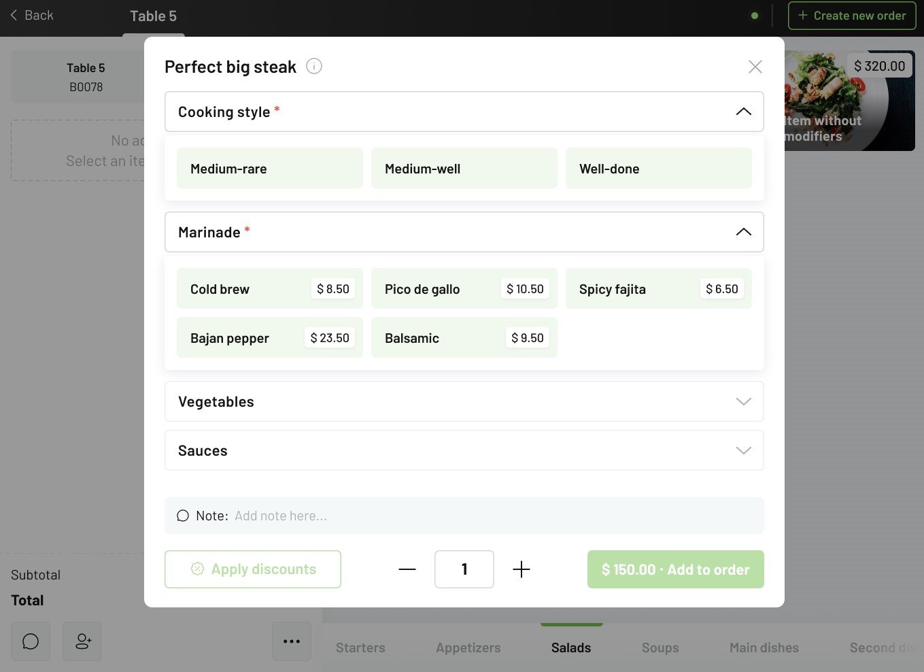The width and height of the screenshot is (924, 672).
Task: Open the Main dishes category tab
Action: coord(764,648)
